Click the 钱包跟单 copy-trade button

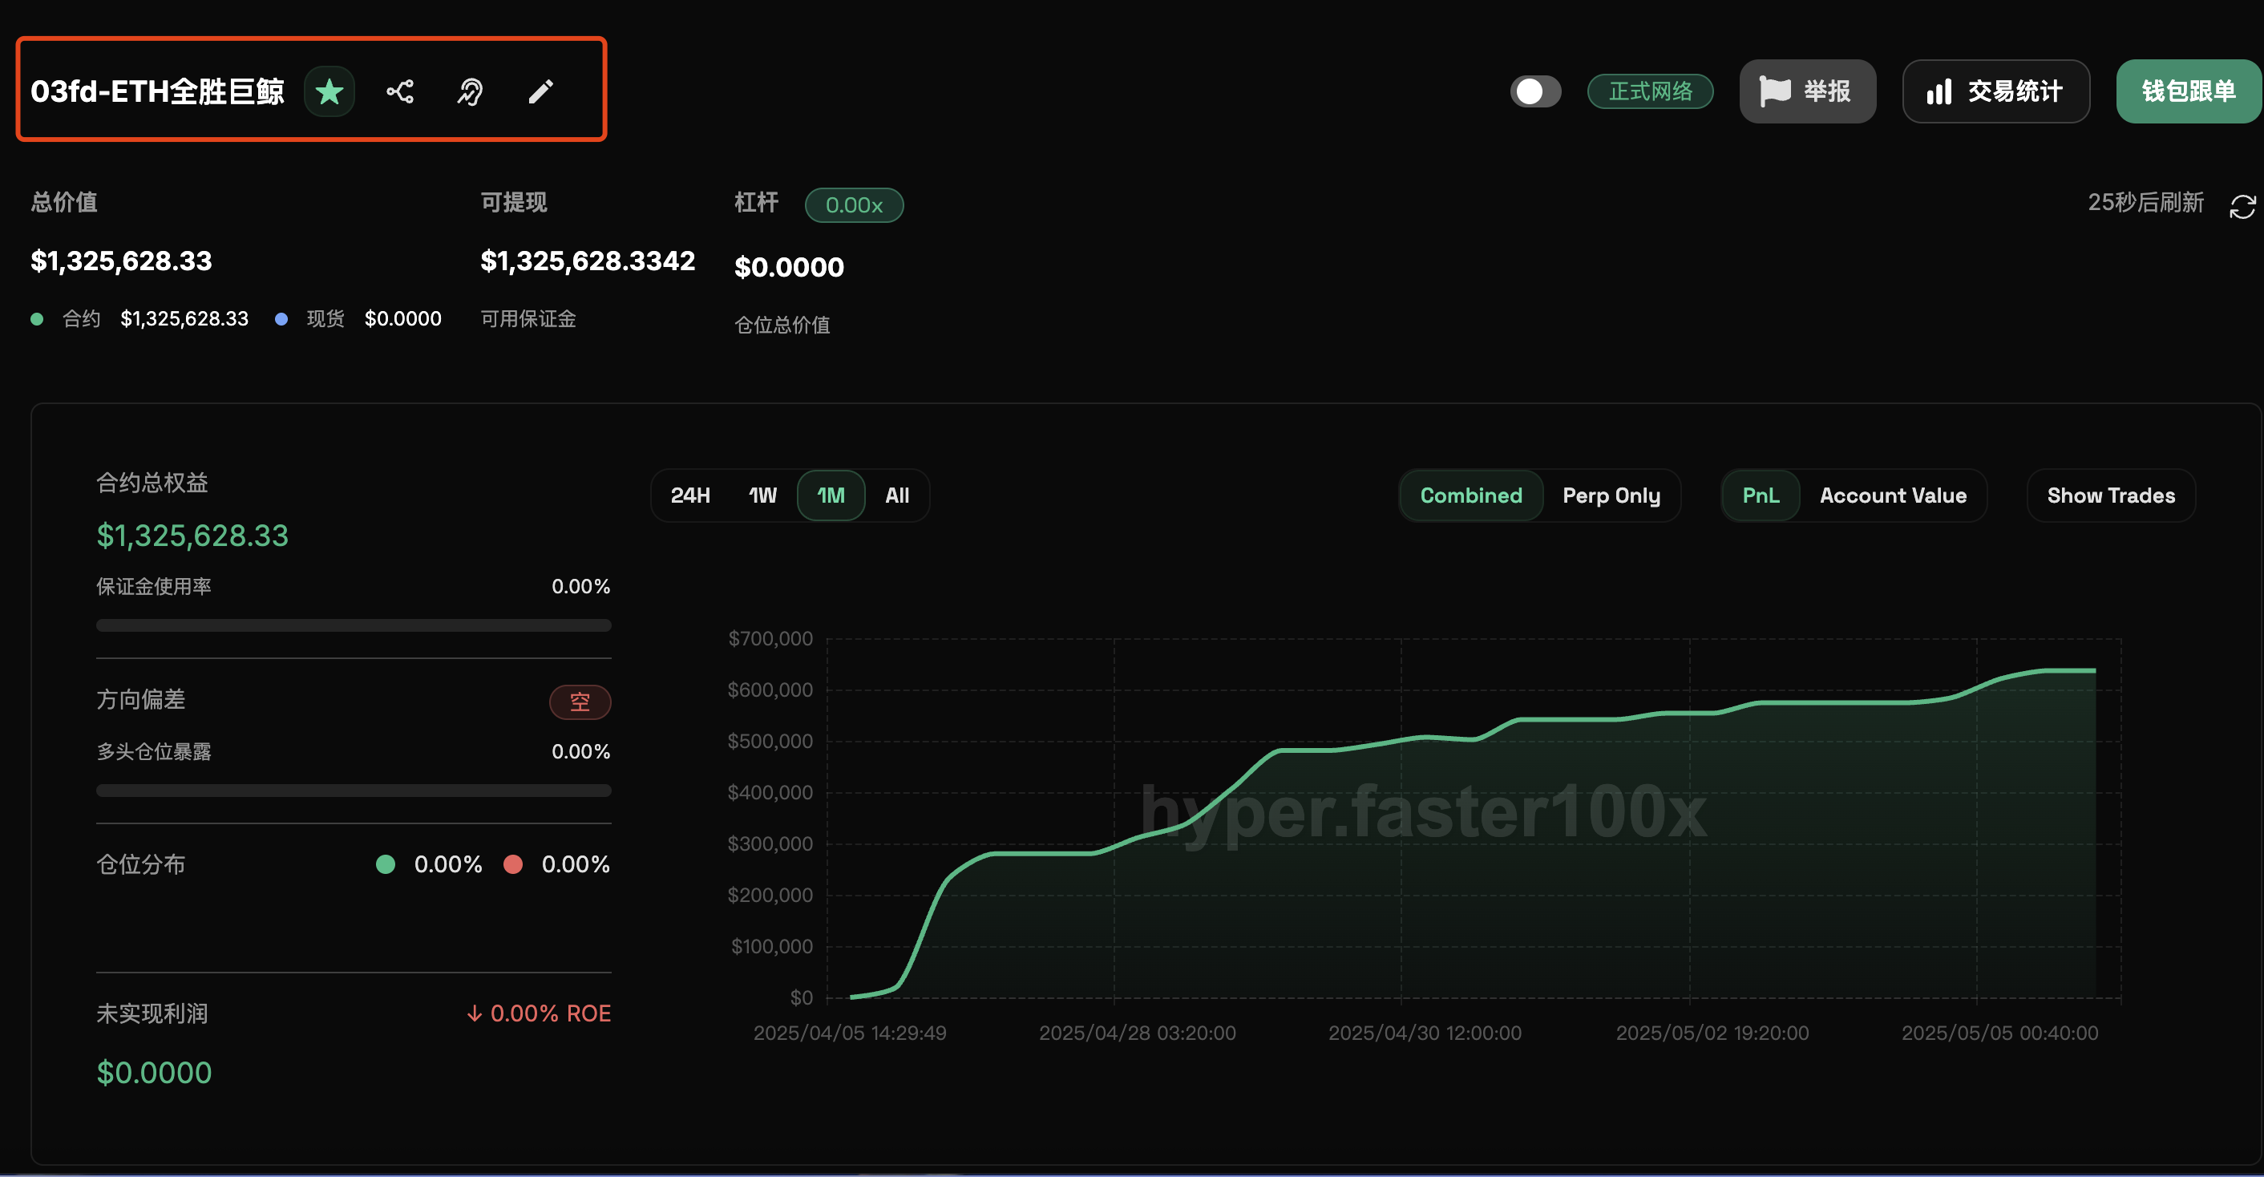coord(2188,91)
